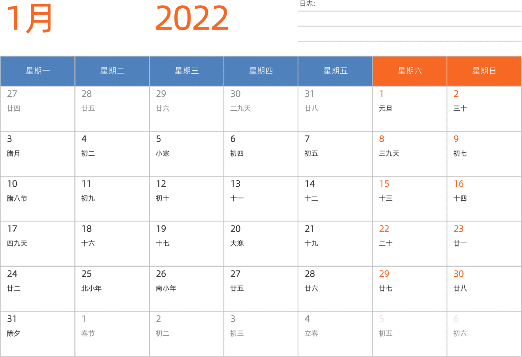Image resolution: width=522 pixels, height=357 pixels.
Task: Select the 星期二 column header
Action: tap(112, 71)
